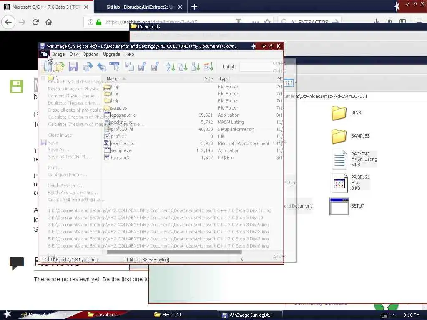
Task: Click WinImage horizontal scrollbar thumb
Action: coord(174,252)
